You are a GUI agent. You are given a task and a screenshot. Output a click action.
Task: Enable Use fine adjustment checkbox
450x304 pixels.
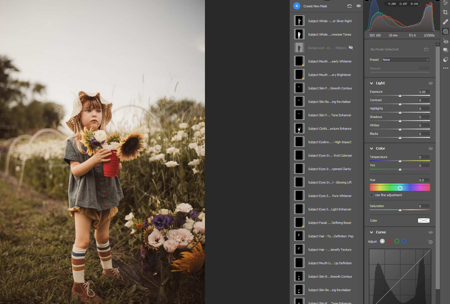(371, 195)
